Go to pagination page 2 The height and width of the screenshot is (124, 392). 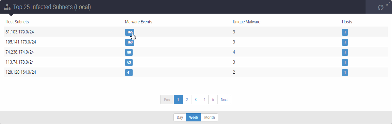point(187,100)
